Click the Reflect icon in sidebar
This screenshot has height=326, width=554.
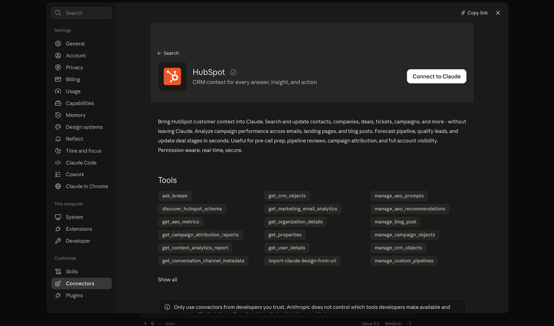pos(58,139)
